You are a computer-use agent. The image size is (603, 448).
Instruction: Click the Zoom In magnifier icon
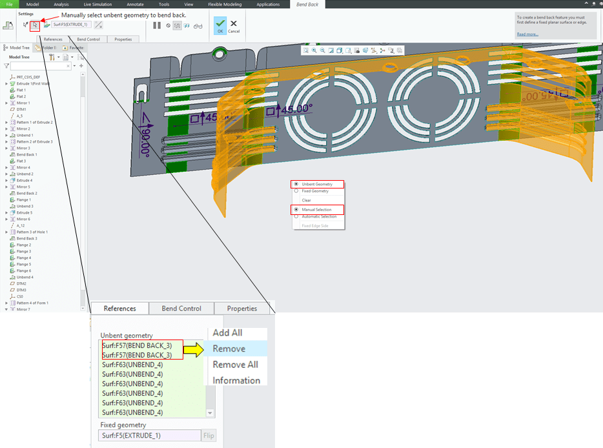pyautogui.click(x=314, y=50)
